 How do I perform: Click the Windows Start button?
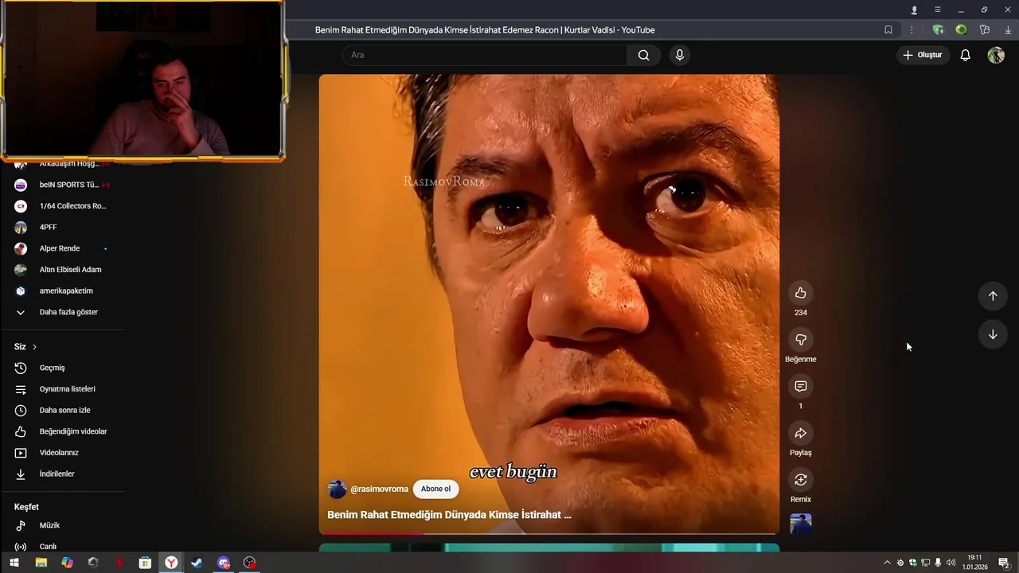(x=14, y=563)
